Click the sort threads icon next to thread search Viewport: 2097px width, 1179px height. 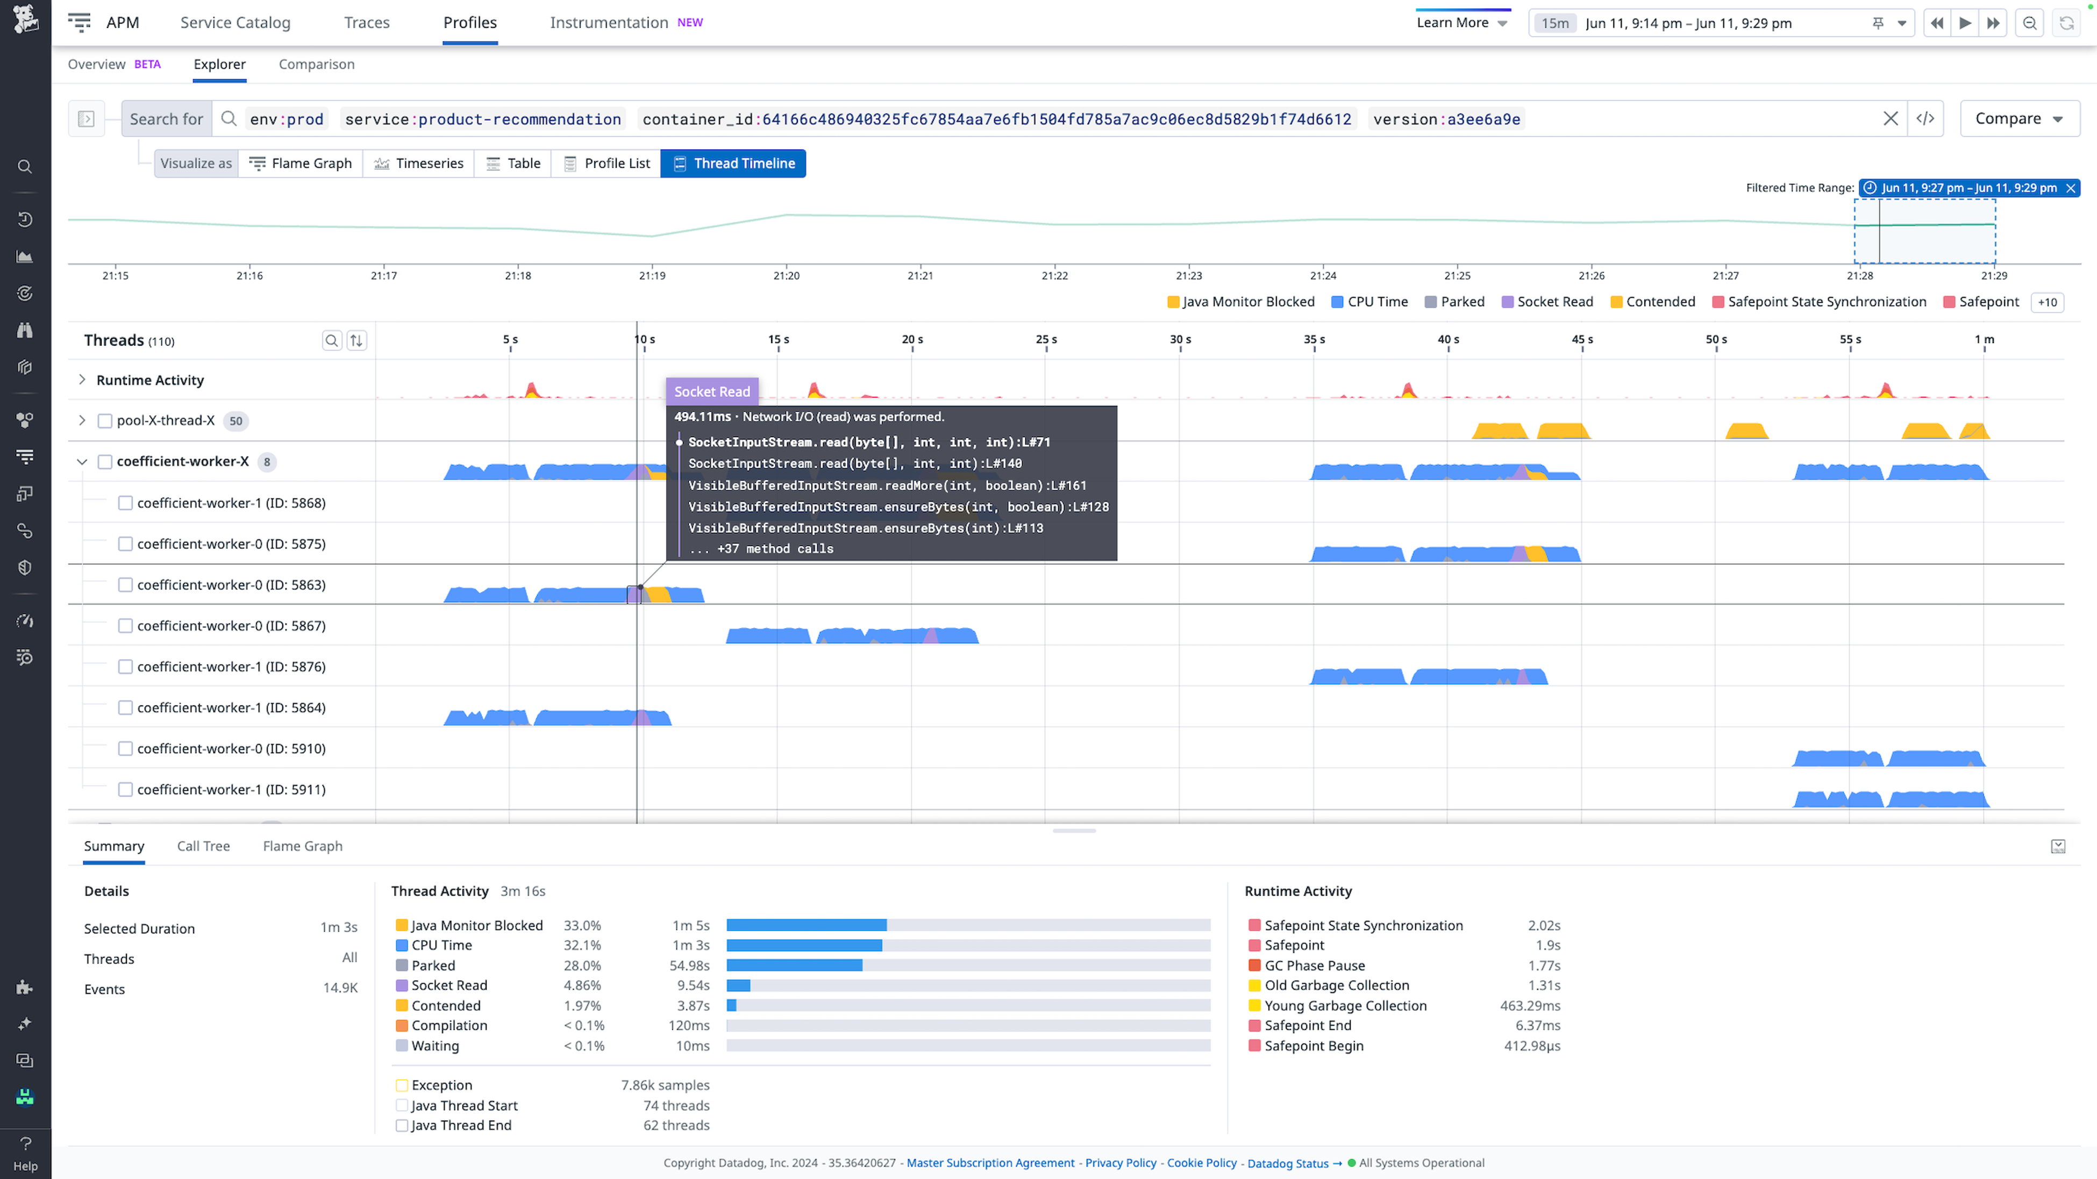(x=356, y=340)
